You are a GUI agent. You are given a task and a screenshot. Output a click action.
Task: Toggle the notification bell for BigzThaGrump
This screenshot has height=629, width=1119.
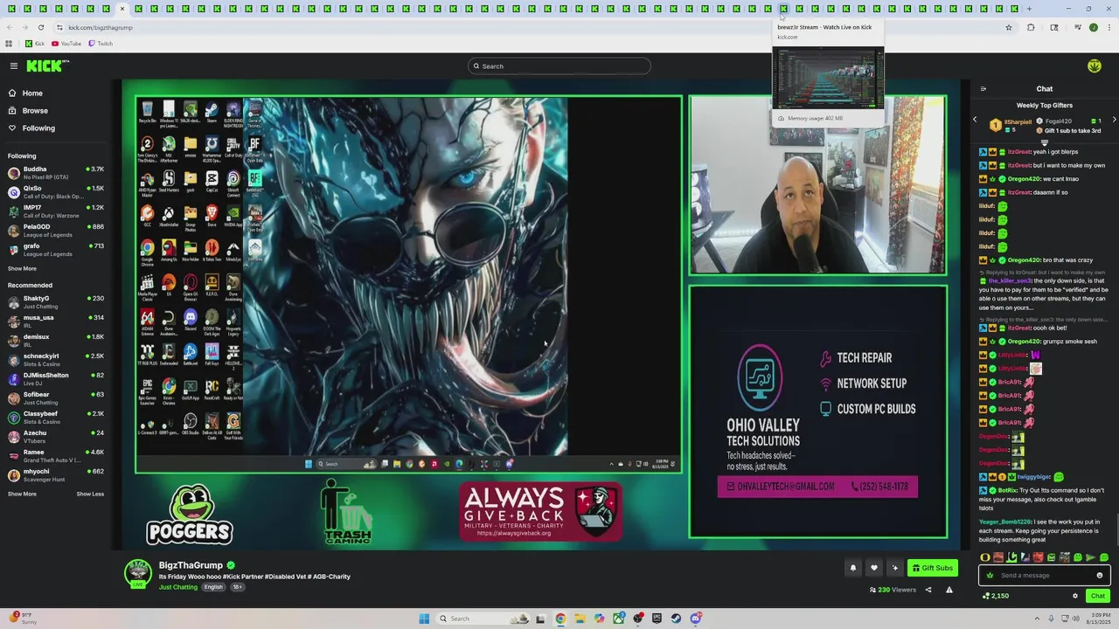pos(853,568)
